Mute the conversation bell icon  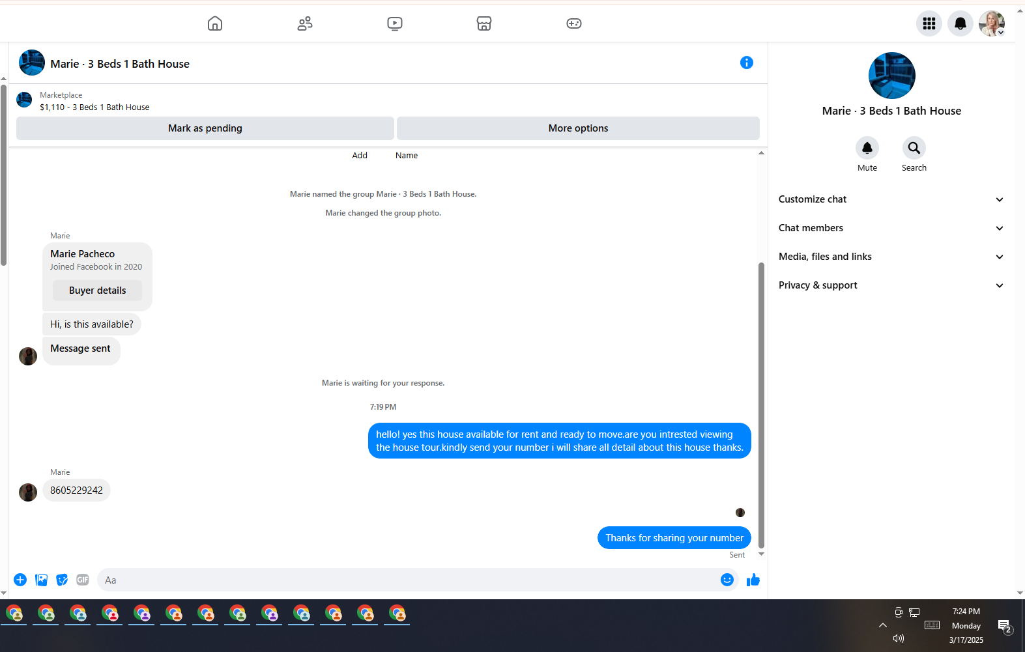867,148
